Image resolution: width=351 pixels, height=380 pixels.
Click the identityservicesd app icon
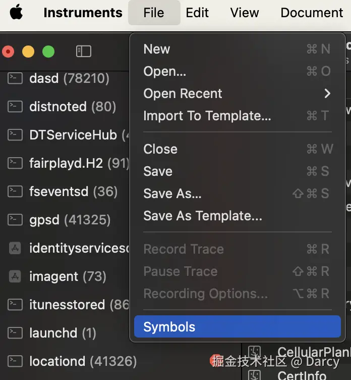click(15, 248)
